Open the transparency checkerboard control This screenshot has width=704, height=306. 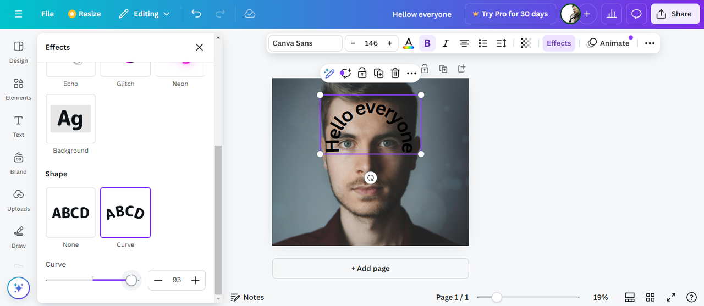pyautogui.click(x=526, y=43)
